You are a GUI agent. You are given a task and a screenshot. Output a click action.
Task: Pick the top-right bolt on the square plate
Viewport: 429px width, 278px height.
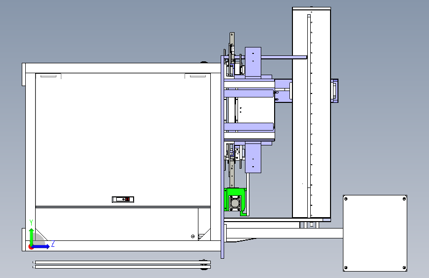[404, 199]
